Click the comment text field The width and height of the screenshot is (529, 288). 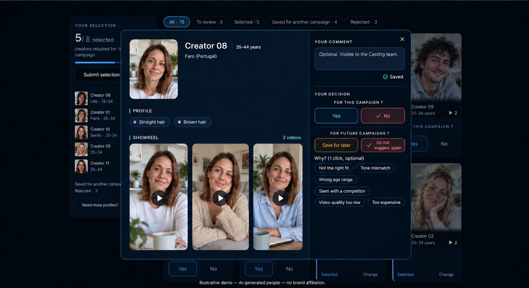(x=360, y=59)
